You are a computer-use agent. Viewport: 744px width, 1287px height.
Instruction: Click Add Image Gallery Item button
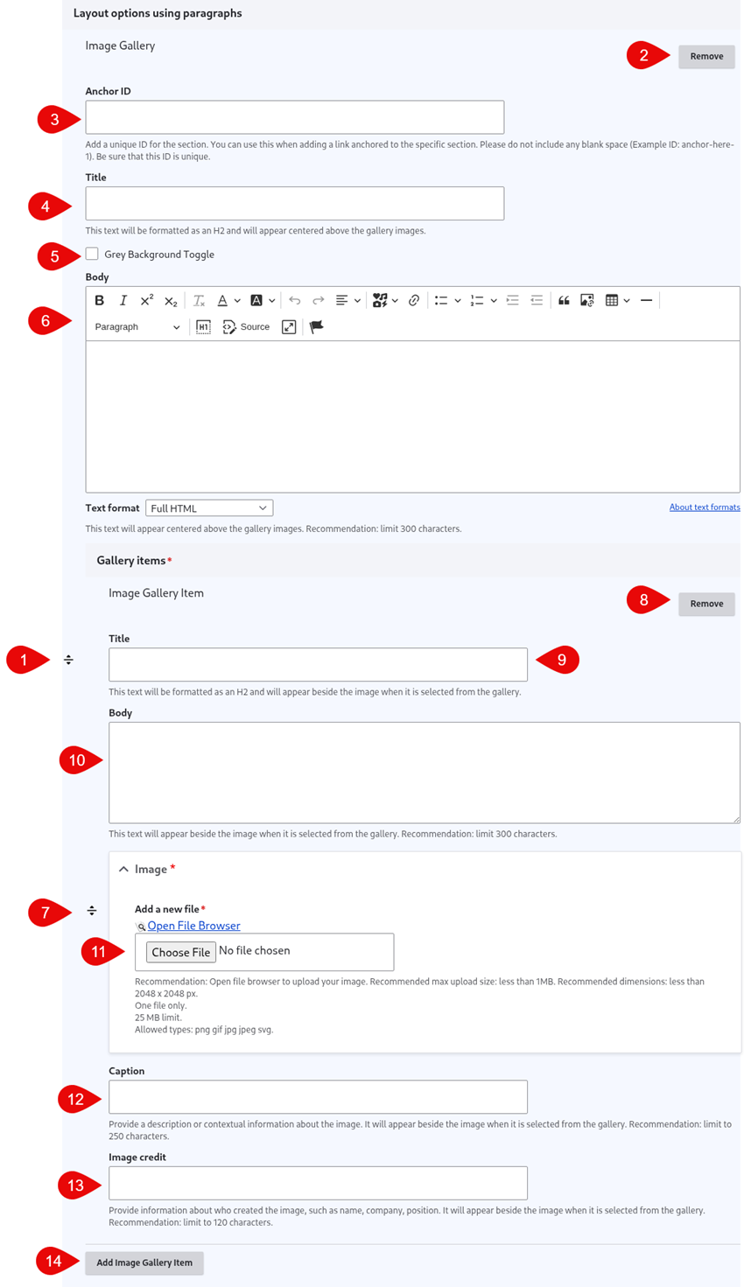coord(144,1263)
